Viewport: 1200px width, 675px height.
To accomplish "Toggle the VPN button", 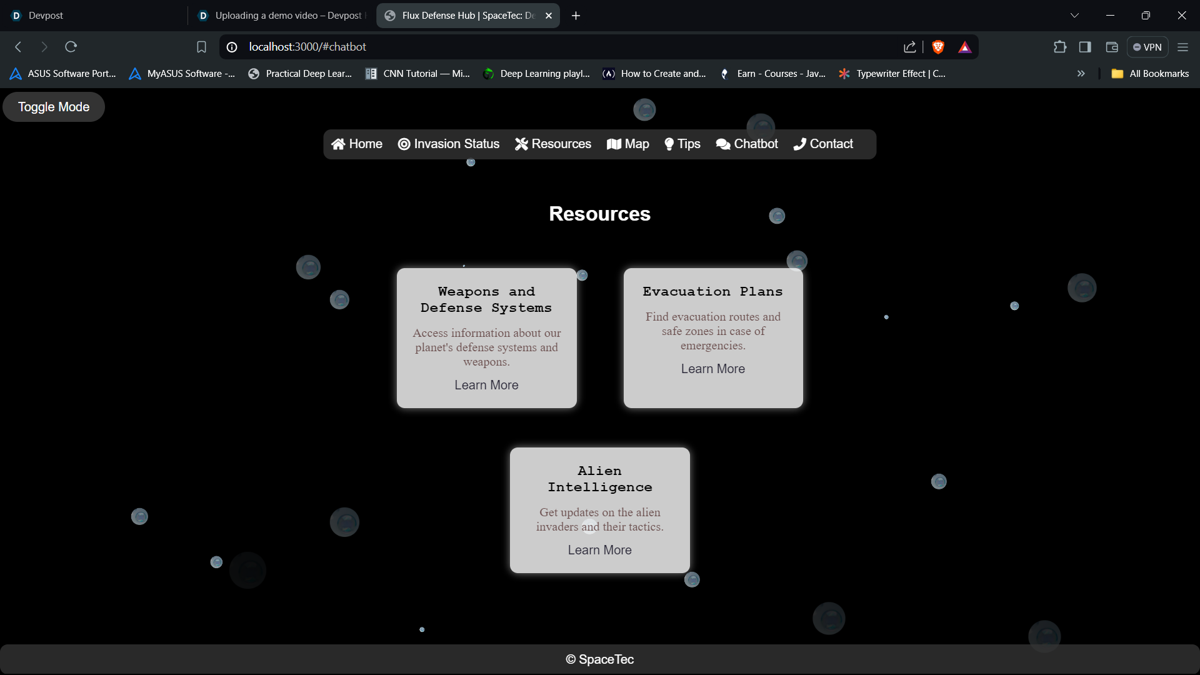I will (1147, 47).
